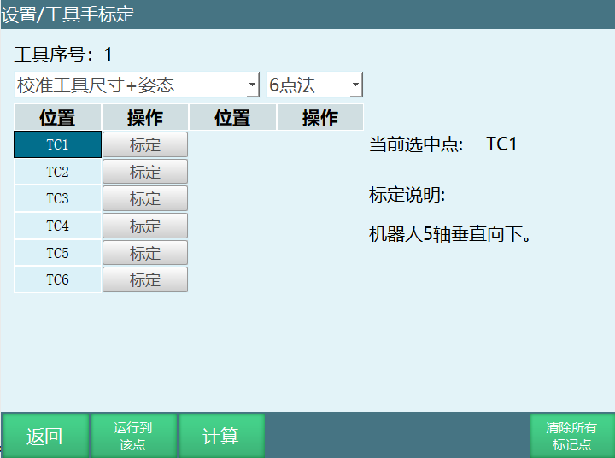Click 标定 button for TC1
The height and width of the screenshot is (458, 615).
click(x=145, y=144)
